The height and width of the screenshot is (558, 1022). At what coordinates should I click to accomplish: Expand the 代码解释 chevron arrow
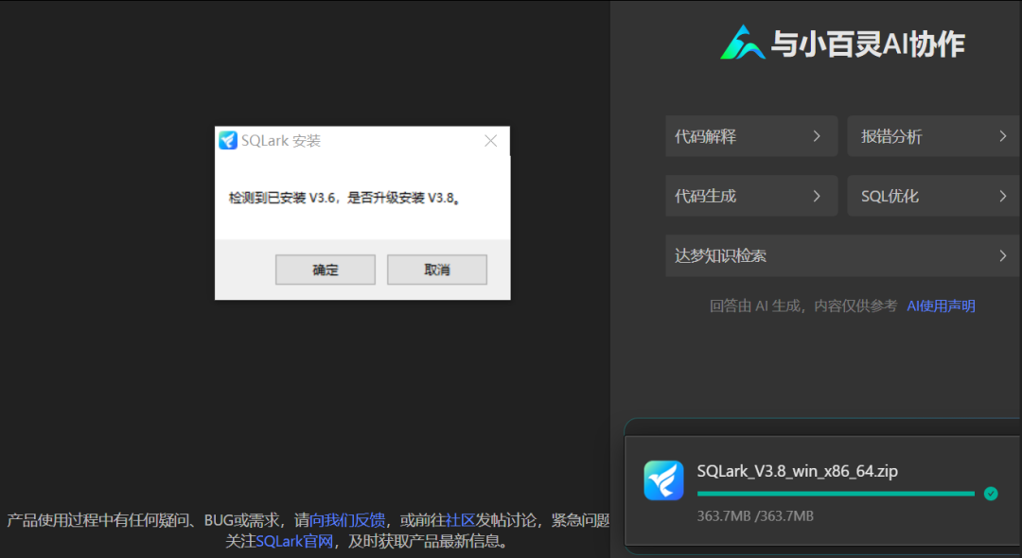pos(817,136)
